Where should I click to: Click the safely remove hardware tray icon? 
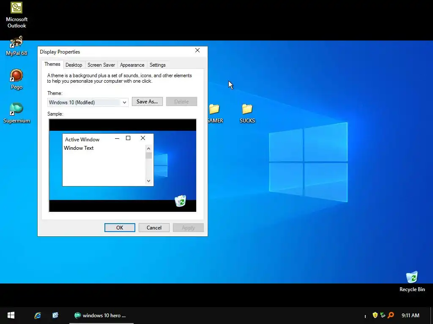coord(383,315)
